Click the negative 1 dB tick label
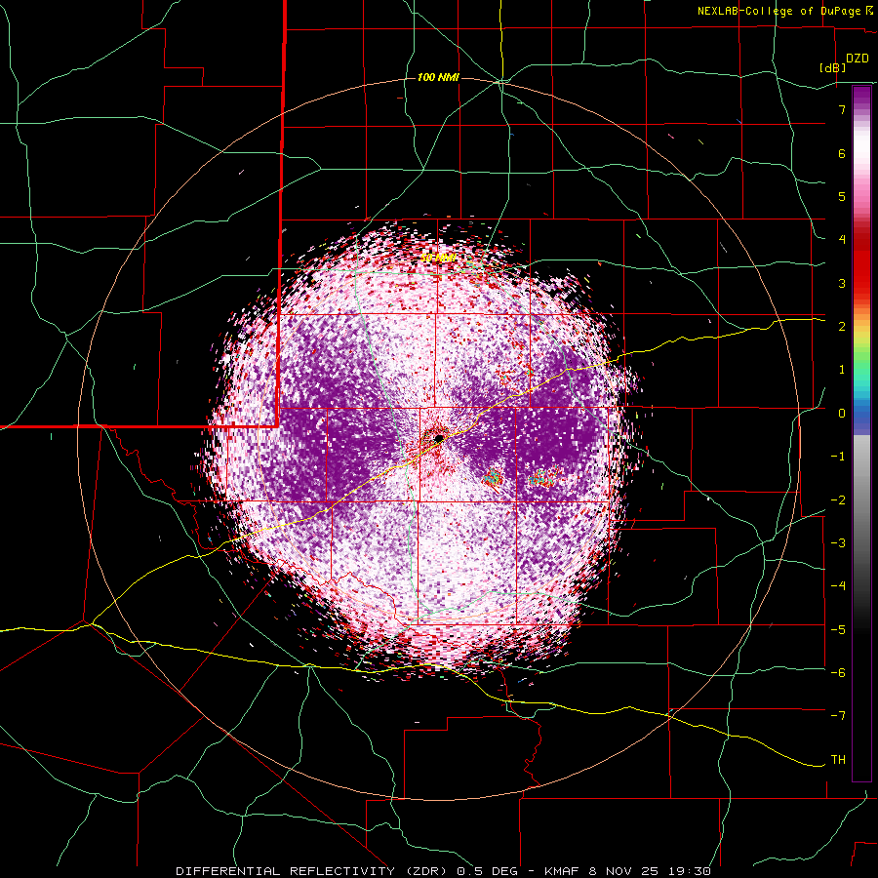This screenshot has height=878, width=878. [x=838, y=457]
